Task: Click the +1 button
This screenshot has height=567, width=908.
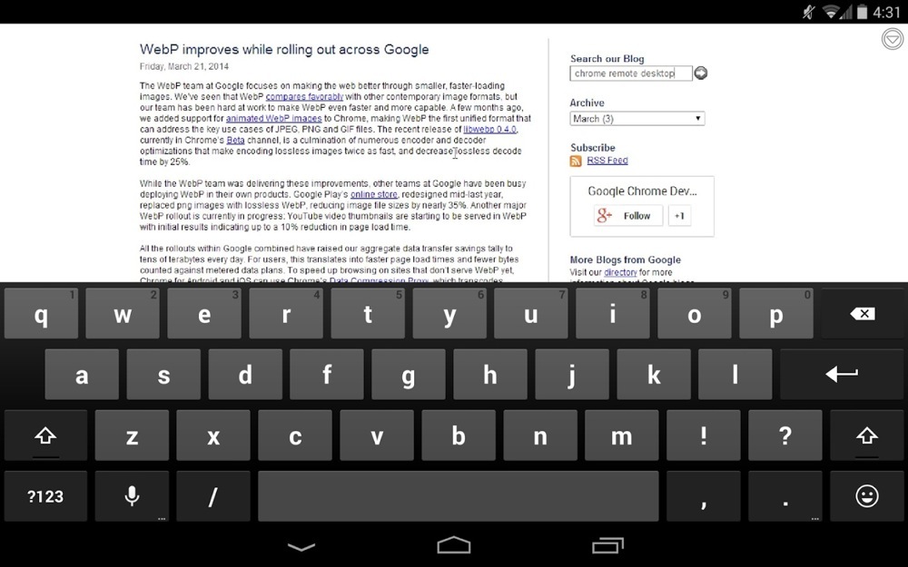Action: pos(679,216)
